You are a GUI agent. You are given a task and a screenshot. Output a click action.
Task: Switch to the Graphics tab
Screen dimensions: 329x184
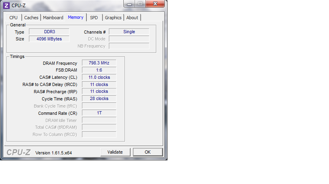113,18
